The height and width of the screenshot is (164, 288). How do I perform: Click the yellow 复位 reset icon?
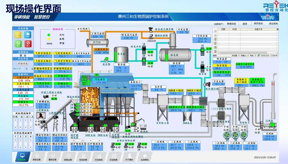point(18,35)
